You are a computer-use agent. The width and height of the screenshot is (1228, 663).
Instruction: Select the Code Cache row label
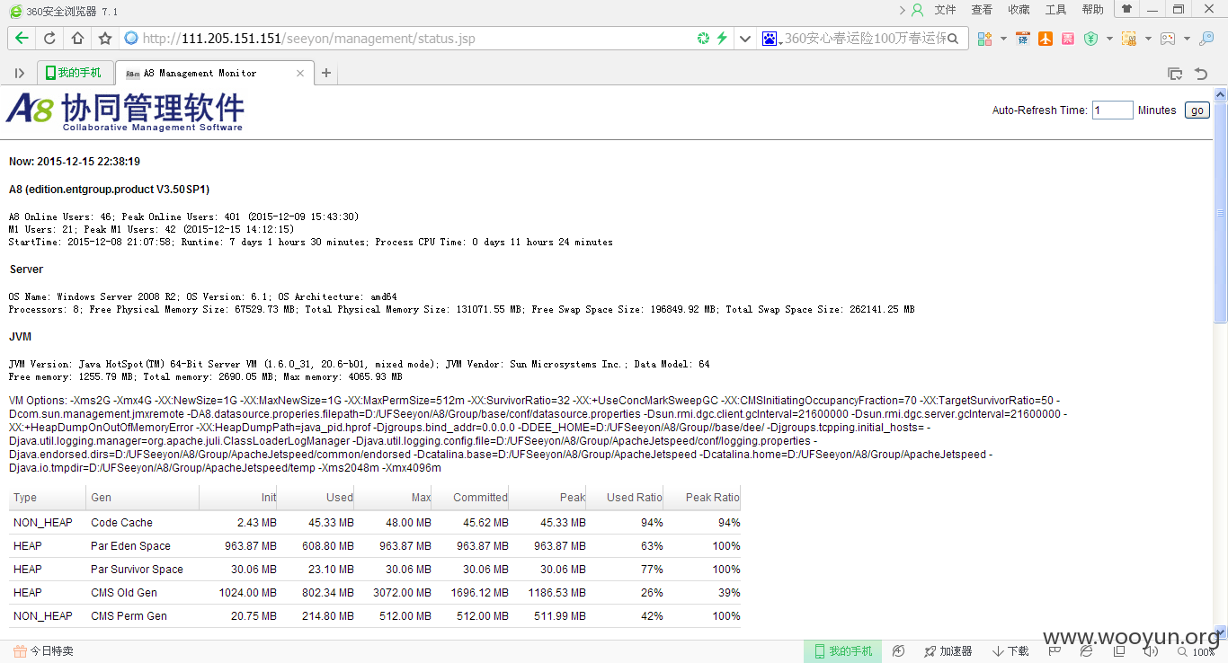[121, 523]
